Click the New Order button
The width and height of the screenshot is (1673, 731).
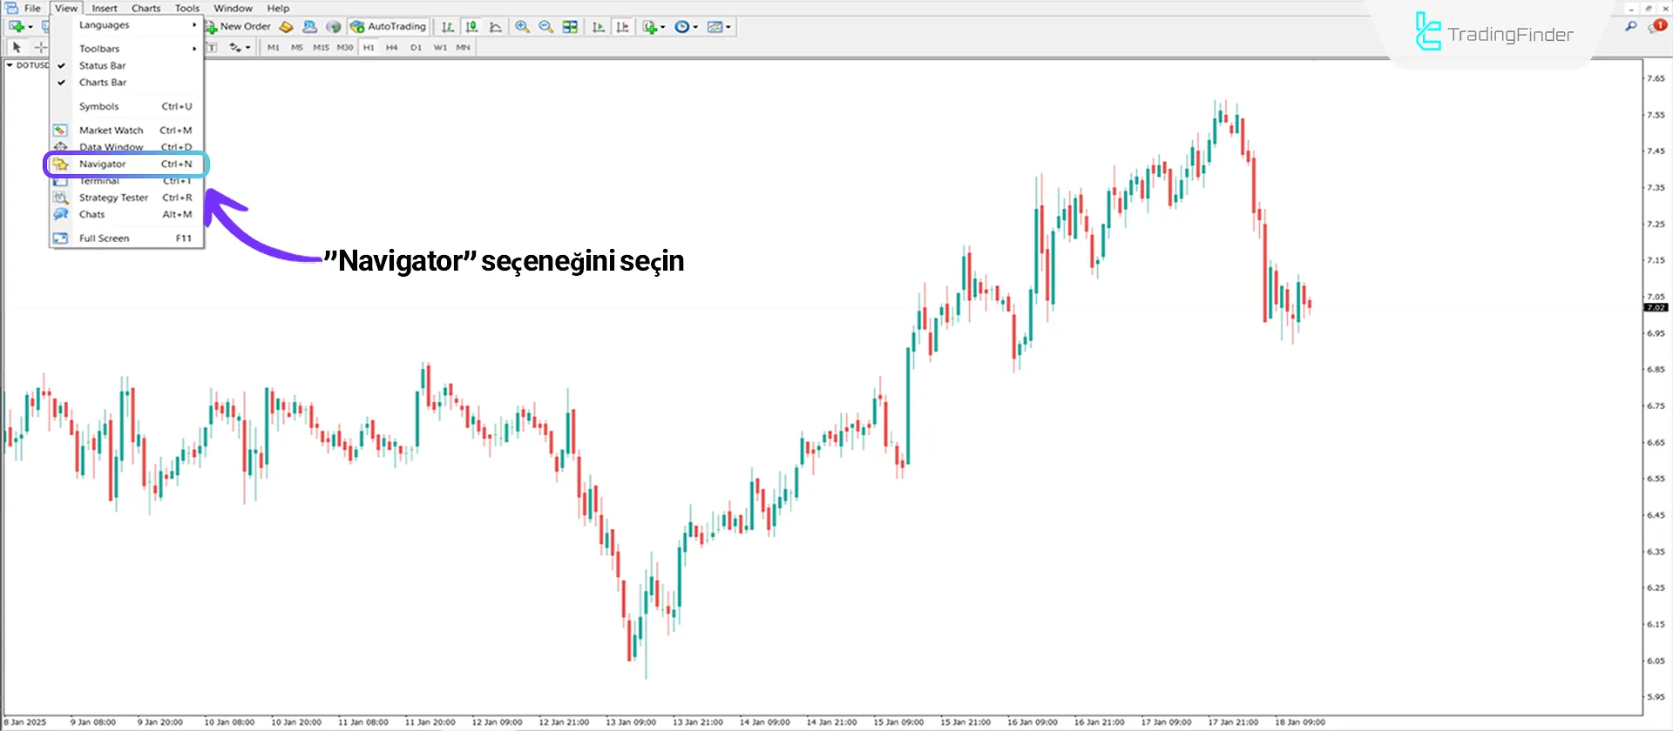pyautogui.click(x=238, y=27)
